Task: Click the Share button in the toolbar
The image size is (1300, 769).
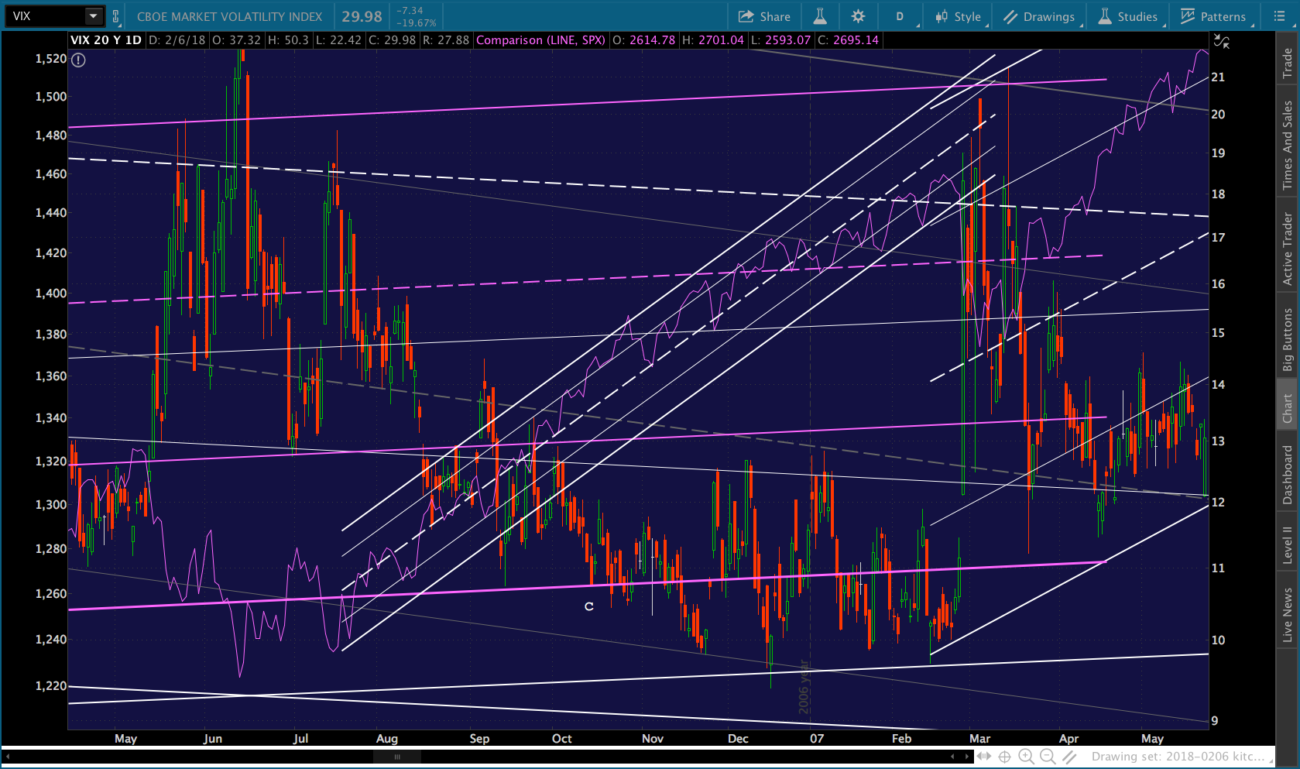Action: [x=764, y=16]
